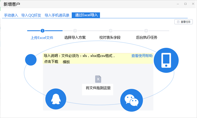Click the 将文件拖到这里 upload box
Viewport: 197px width, 118px height.
(x=98, y=88)
